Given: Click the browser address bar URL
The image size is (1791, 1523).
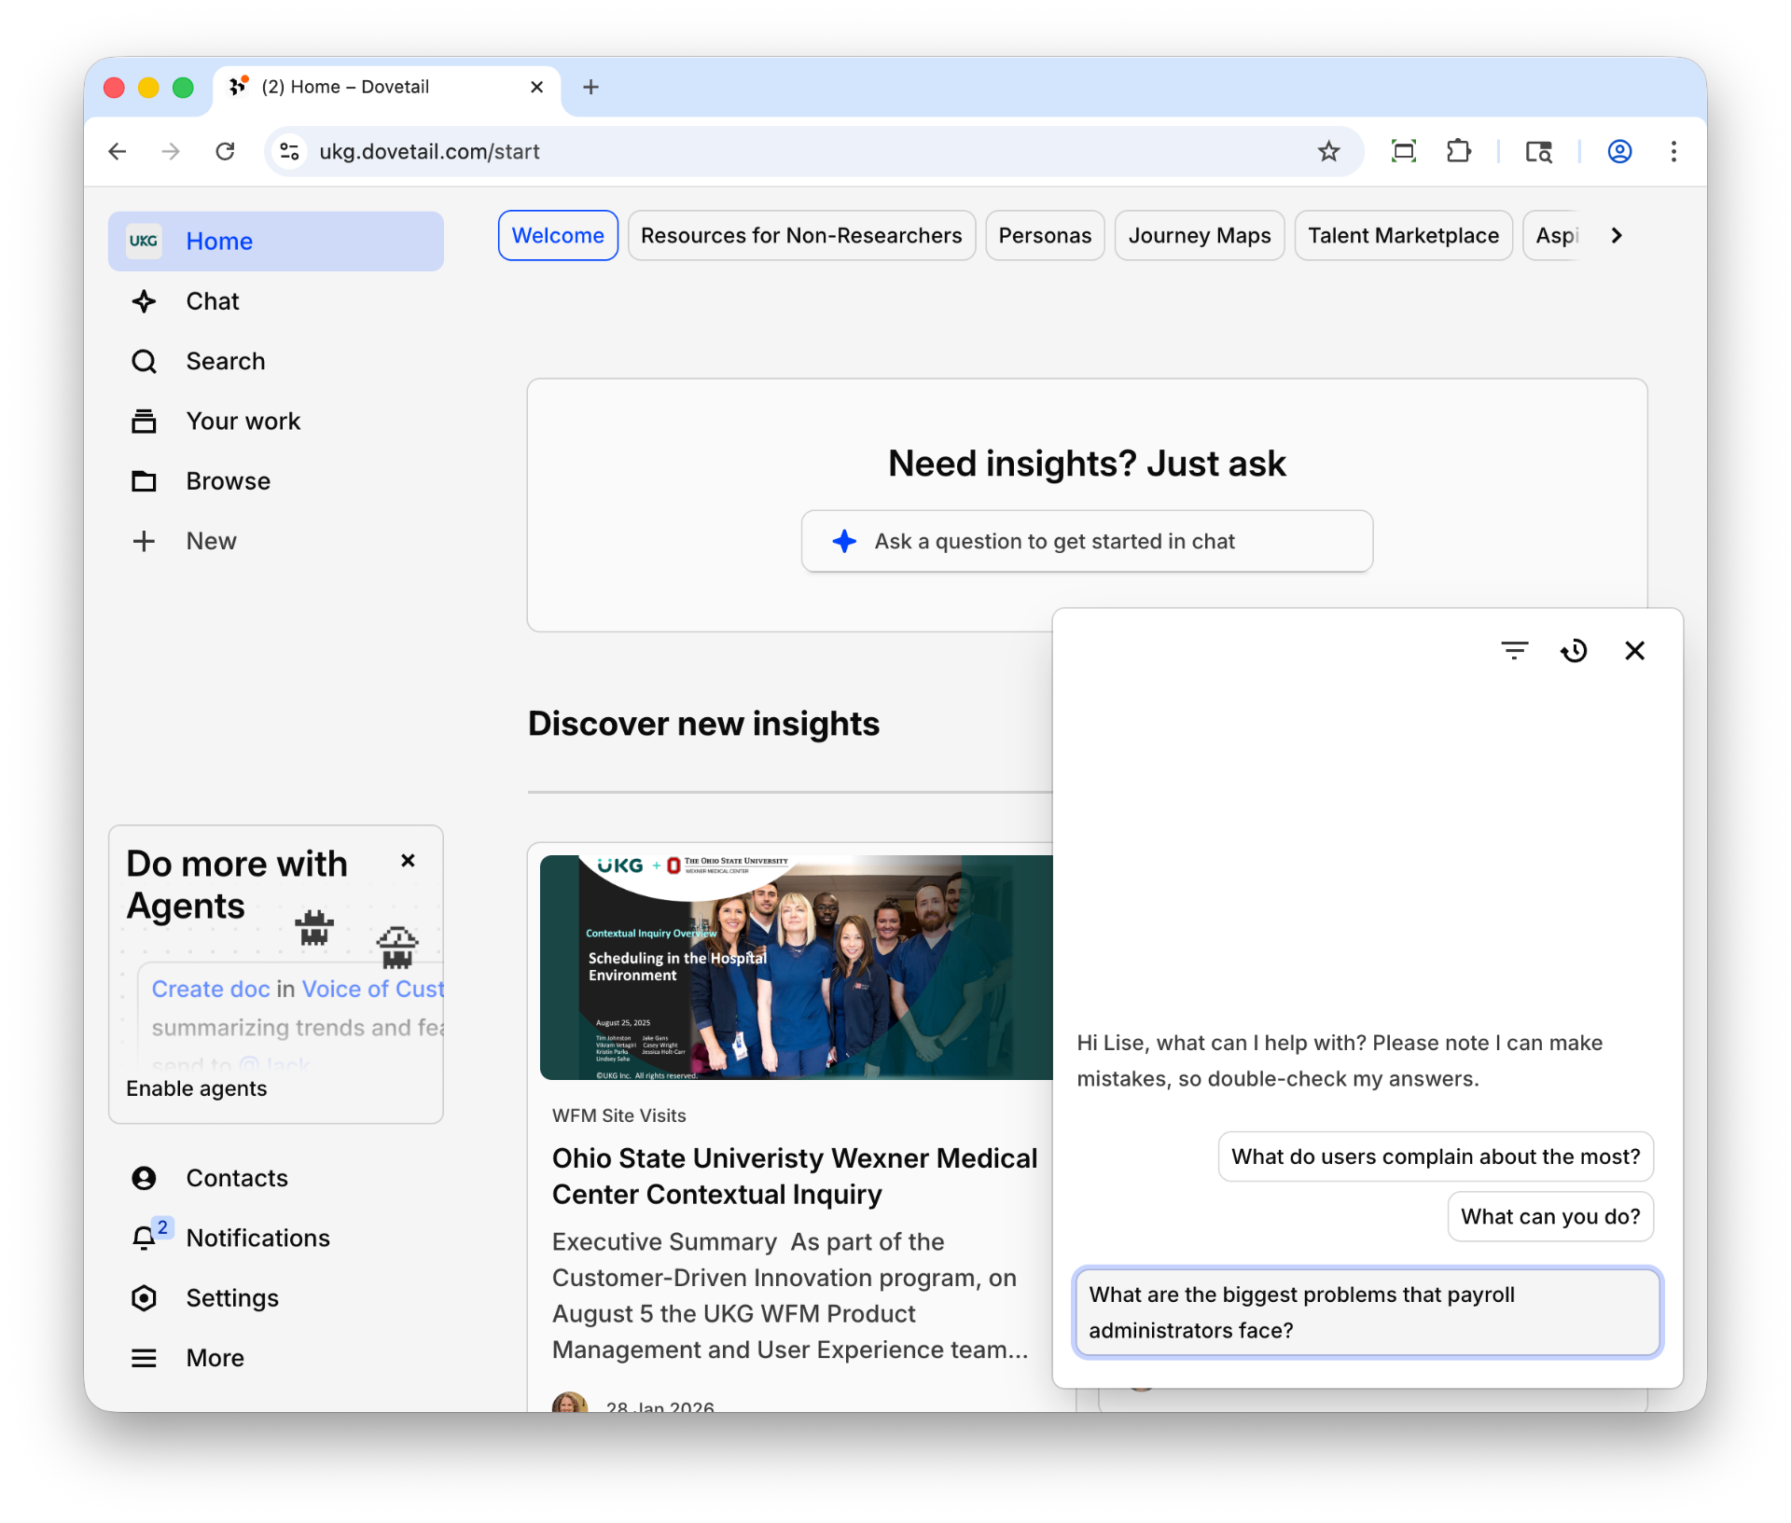Looking at the screenshot, I should point(429,151).
